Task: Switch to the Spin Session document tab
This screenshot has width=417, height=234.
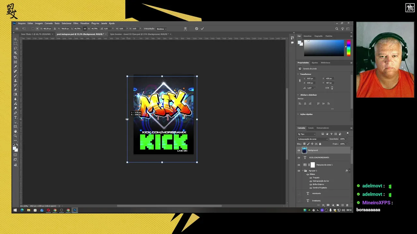Action: tap(139, 34)
